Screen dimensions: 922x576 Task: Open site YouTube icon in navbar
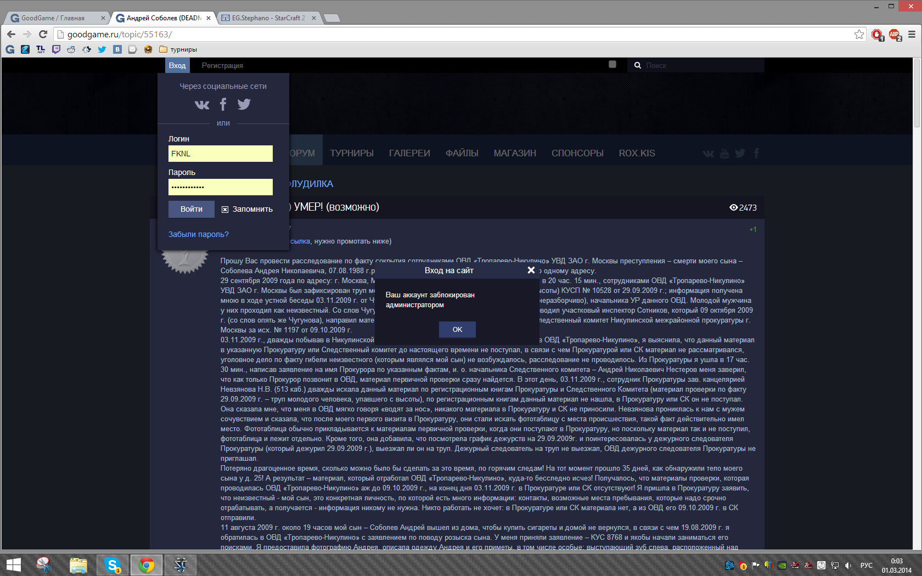[724, 153]
